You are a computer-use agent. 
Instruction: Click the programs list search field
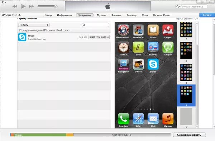pyautogui.click(x=95, y=25)
